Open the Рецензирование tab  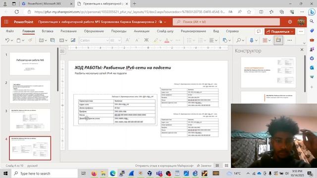coord(193,31)
